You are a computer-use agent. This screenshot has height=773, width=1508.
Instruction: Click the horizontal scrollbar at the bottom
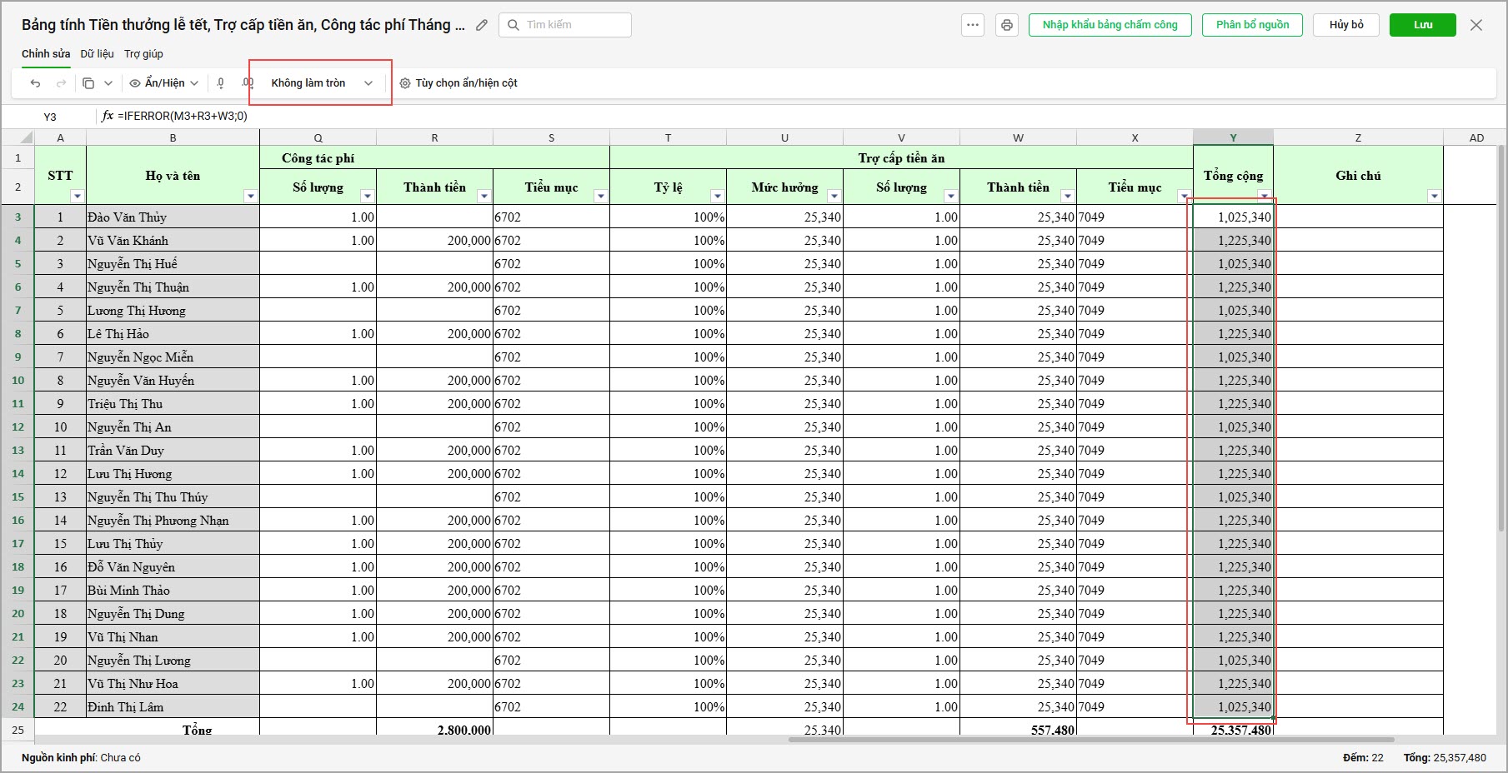pyautogui.click(x=1091, y=739)
